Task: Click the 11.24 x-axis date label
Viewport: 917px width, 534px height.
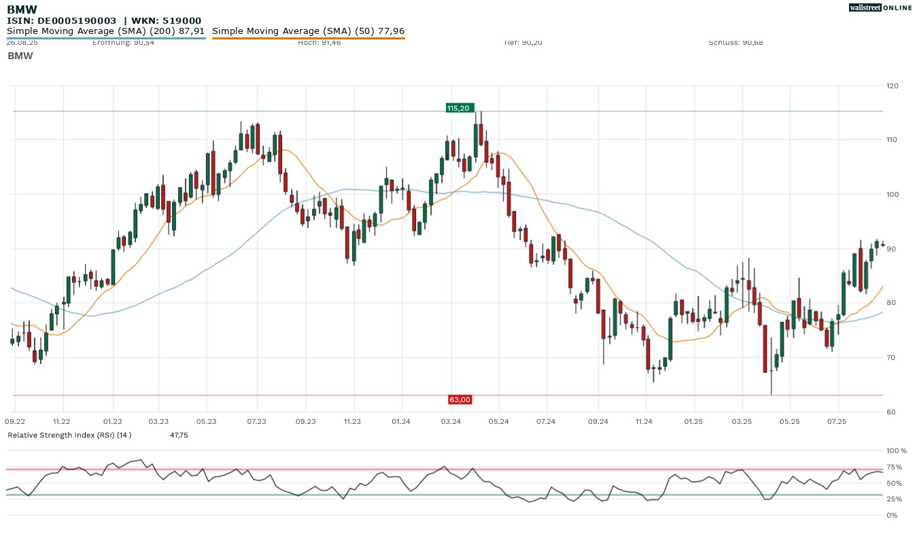Action: (x=643, y=422)
